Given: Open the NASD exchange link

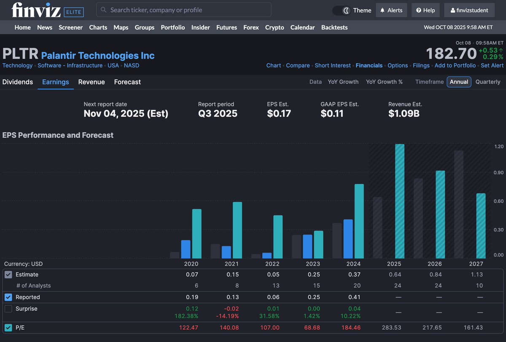Looking at the screenshot, I should (x=132, y=65).
